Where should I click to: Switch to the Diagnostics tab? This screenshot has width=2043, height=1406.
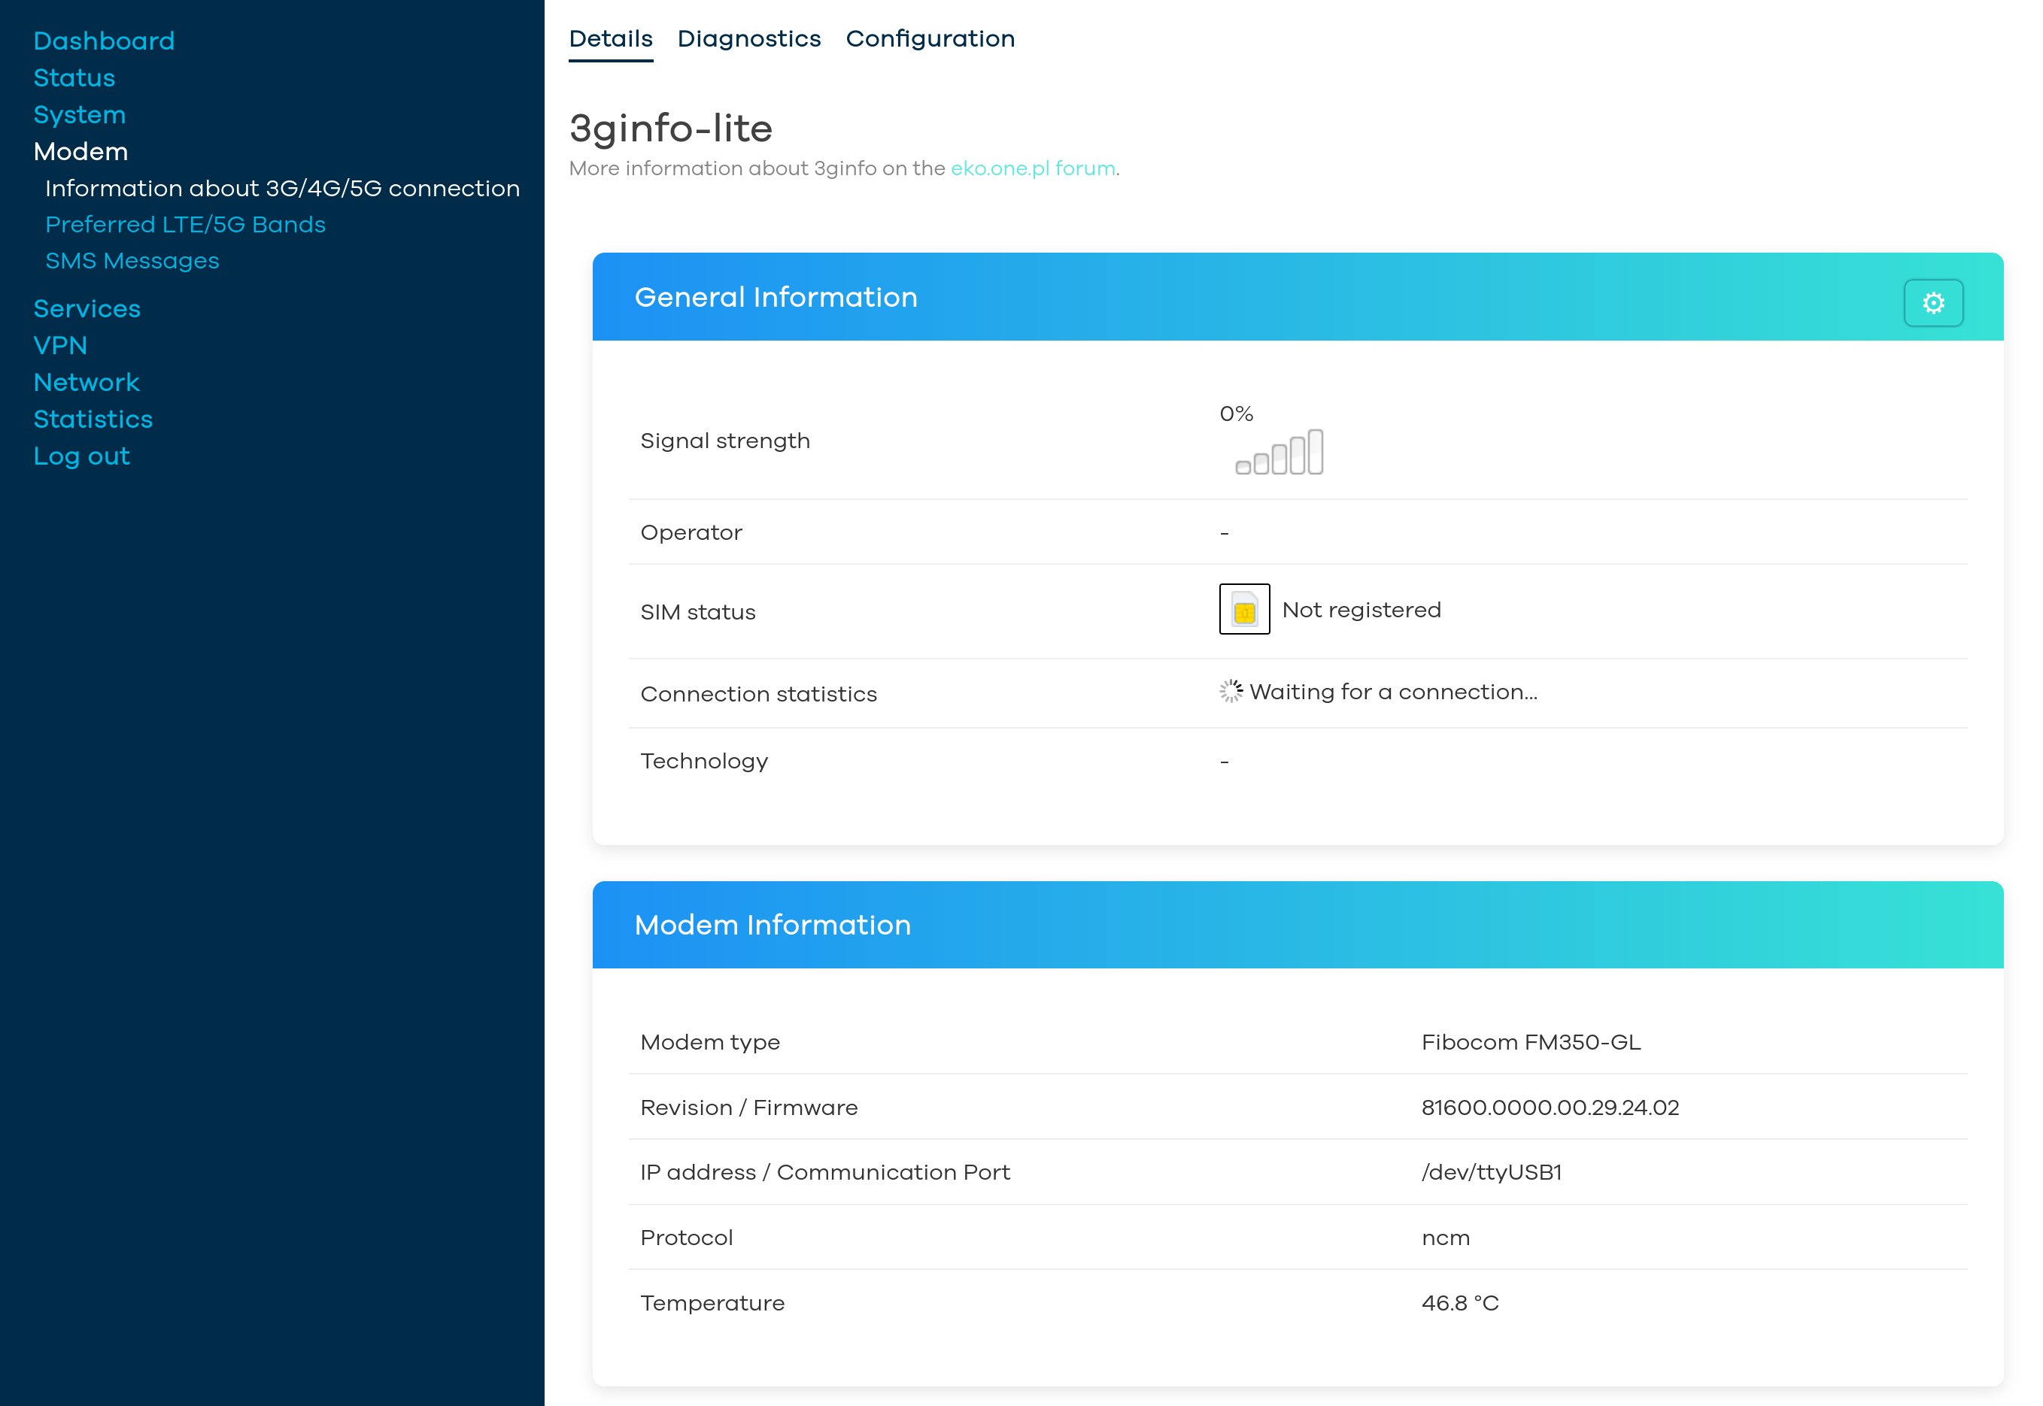748,39
